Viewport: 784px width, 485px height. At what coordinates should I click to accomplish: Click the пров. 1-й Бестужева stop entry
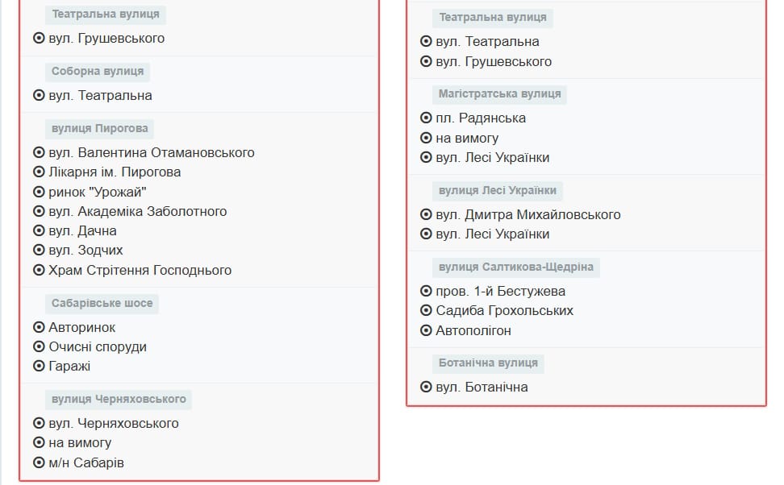[501, 291]
